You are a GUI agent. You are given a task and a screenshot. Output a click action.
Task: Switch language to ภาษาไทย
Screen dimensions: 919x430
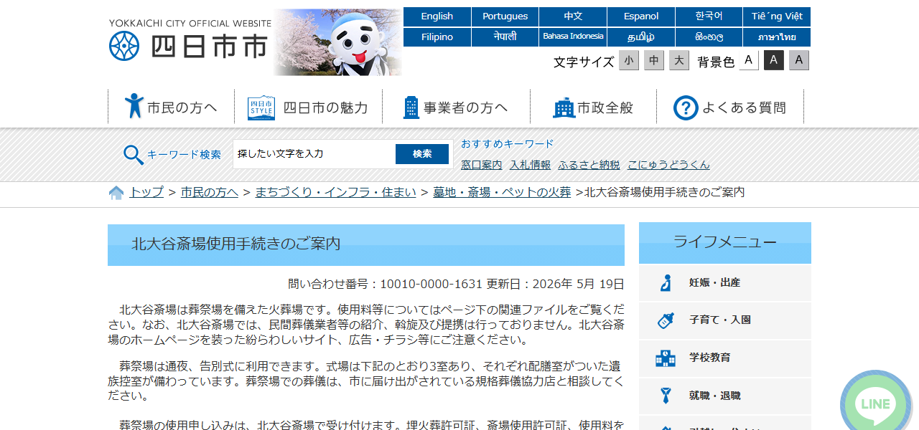click(777, 37)
